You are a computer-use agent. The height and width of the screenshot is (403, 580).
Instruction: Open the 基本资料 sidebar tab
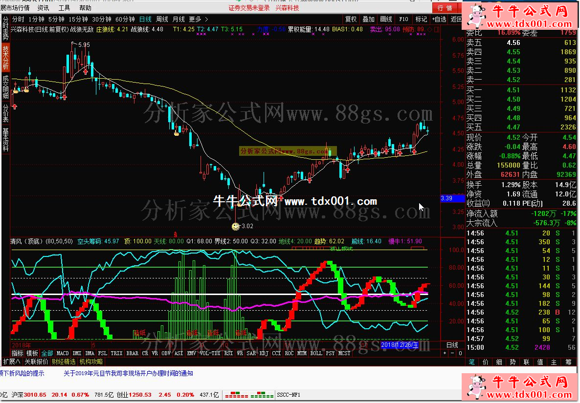point(5,139)
